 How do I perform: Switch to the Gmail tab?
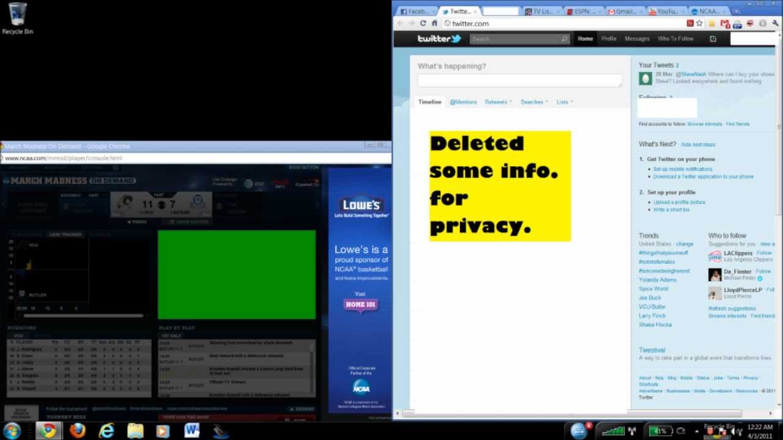[x=625, y=11]
